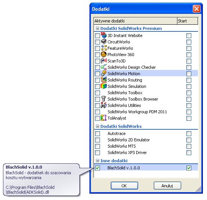This screenshot has width=207, height=200.
Task: Select the SolidWorks Motion gears icon
Action: (x=104, y=73)
